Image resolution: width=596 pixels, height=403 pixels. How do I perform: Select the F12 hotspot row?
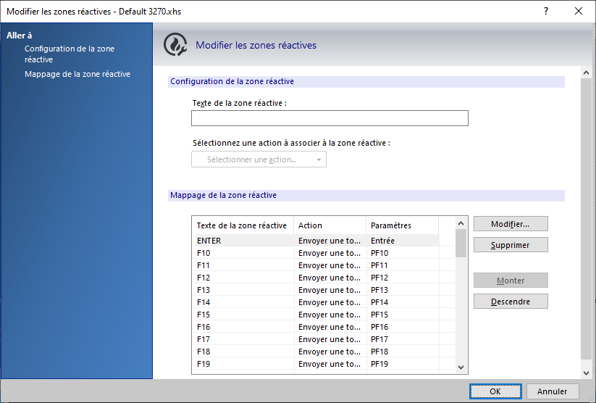coord(317,278)
